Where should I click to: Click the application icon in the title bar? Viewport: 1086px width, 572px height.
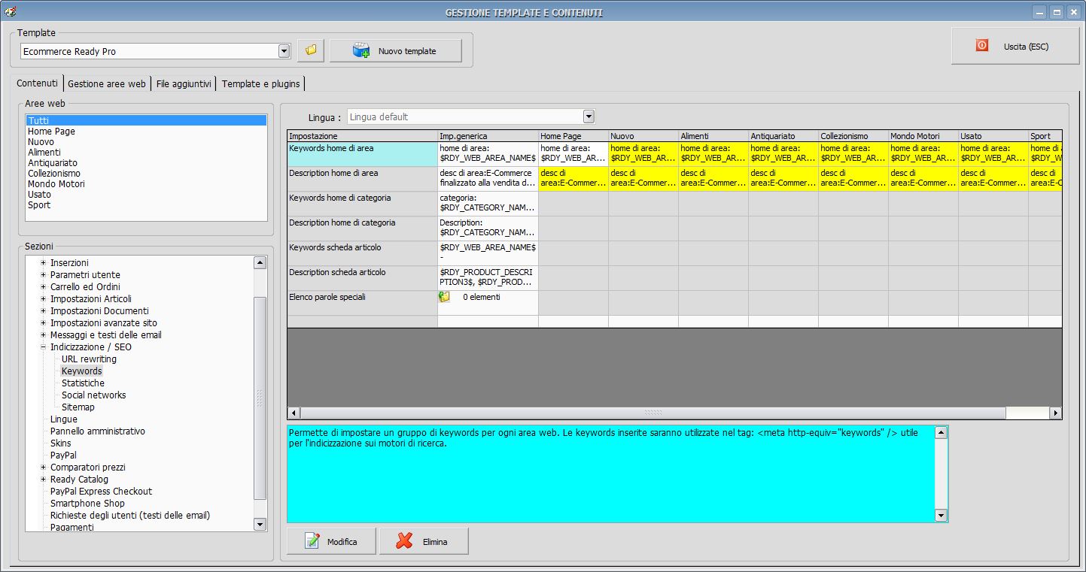11,12
